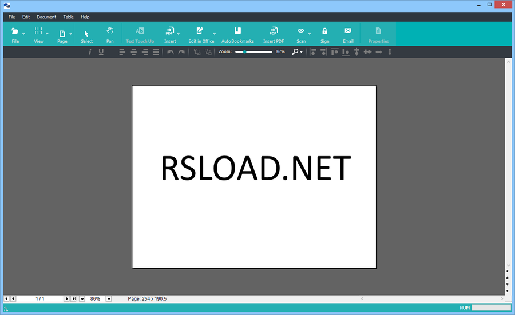Open the Document menu
This screenshot has width=515, height=315.
coord(46,17)
